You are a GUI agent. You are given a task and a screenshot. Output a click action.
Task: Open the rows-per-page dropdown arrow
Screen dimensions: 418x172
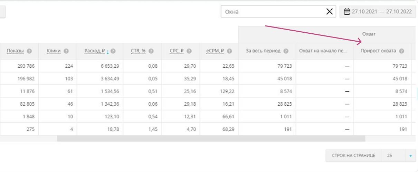click(410, 155)
